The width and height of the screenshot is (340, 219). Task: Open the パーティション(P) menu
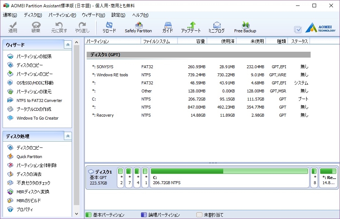click(x=62, y=15)
